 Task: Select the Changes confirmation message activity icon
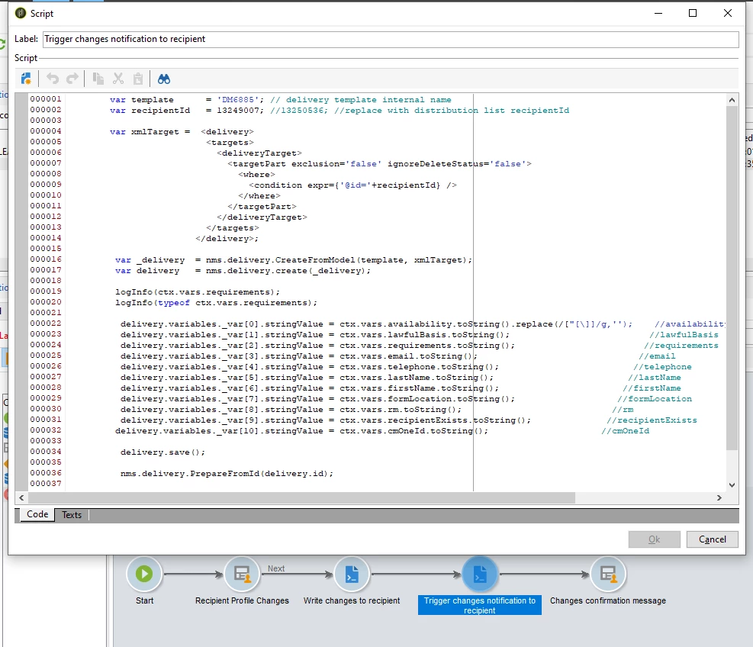coord(608,574)
